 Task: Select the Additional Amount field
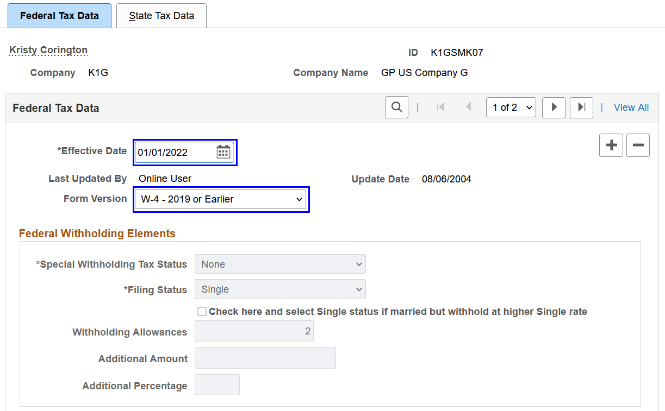click(x=265, y=357)
